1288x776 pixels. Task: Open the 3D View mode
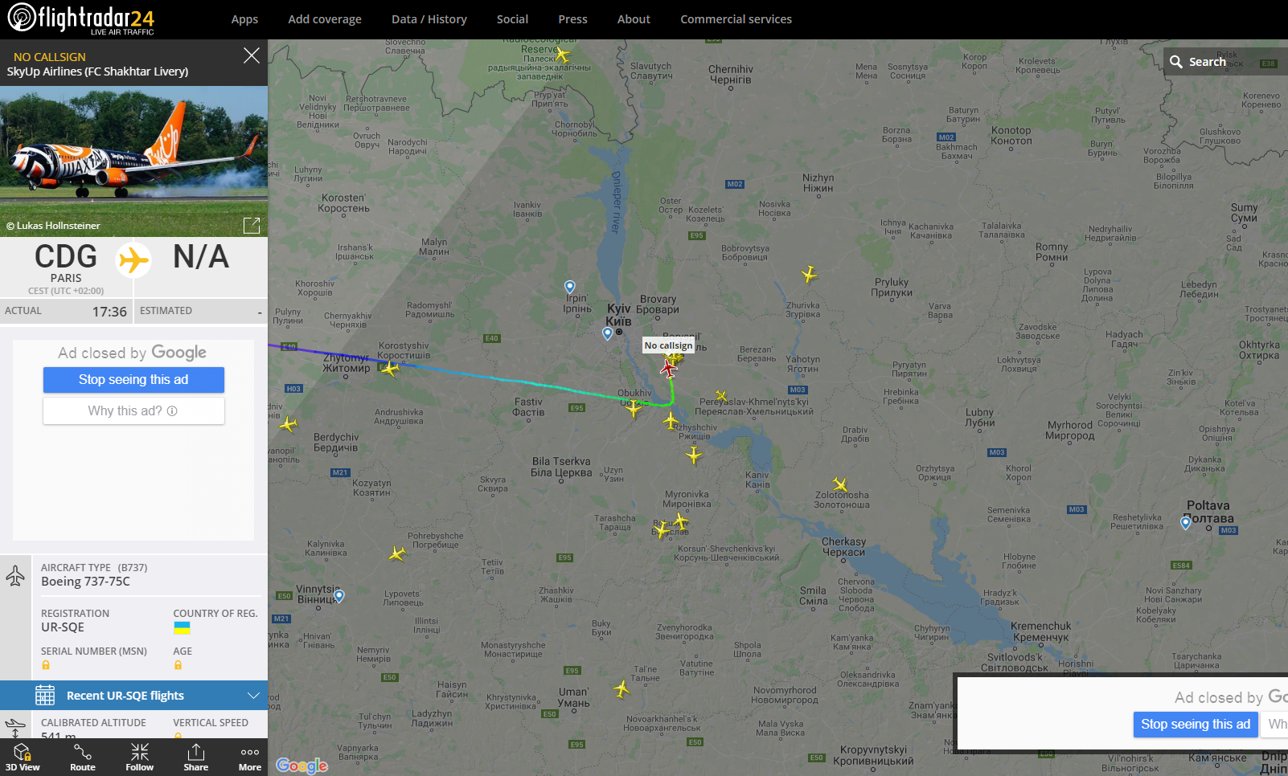(x=23, y=757)
